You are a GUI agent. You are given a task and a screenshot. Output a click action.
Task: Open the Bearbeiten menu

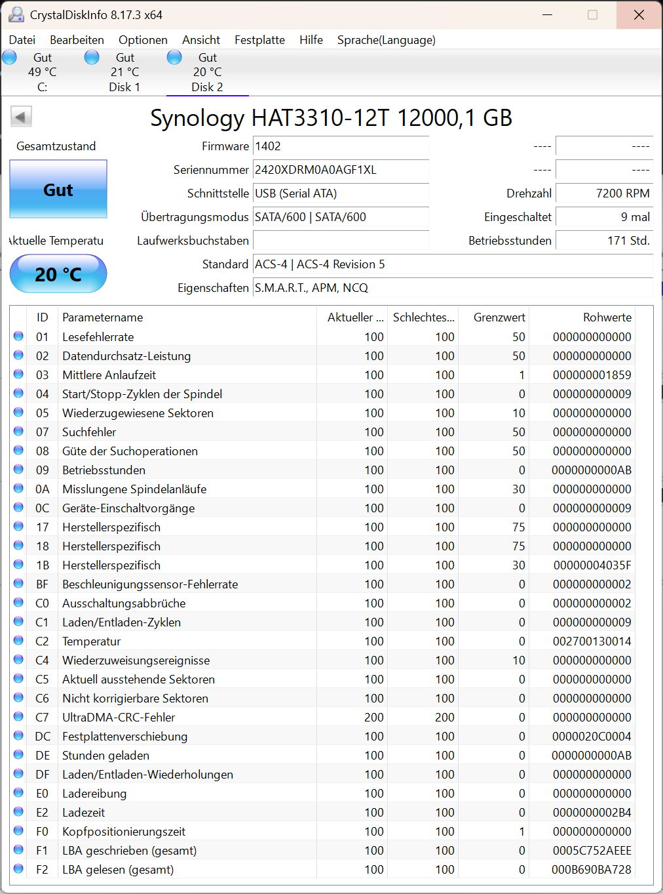(x=77, y=40)
